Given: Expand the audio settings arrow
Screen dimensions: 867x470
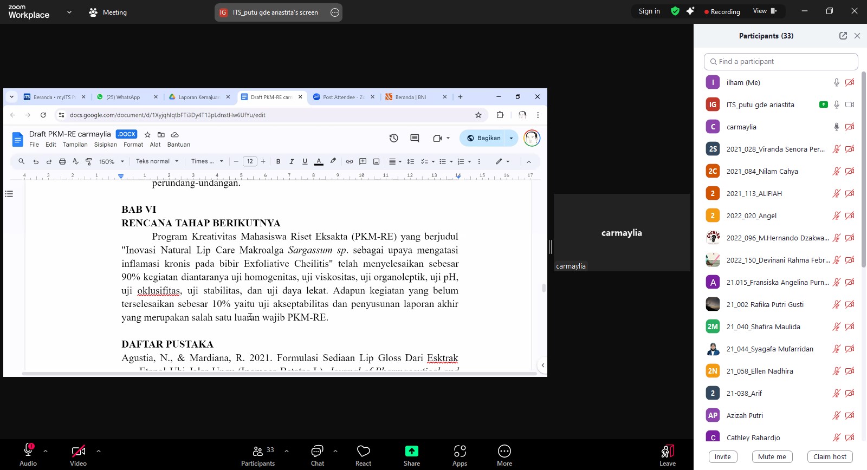Looking at the screenshot, I should coord(46,451).
